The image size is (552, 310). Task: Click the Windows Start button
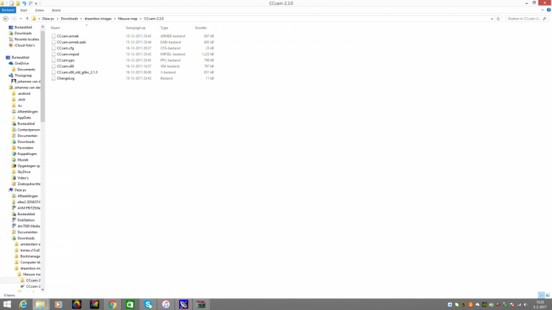point(6,304)
